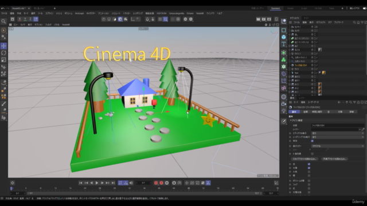
Task: Click Object Manager search icon
Action: click(x=354, y=22)
